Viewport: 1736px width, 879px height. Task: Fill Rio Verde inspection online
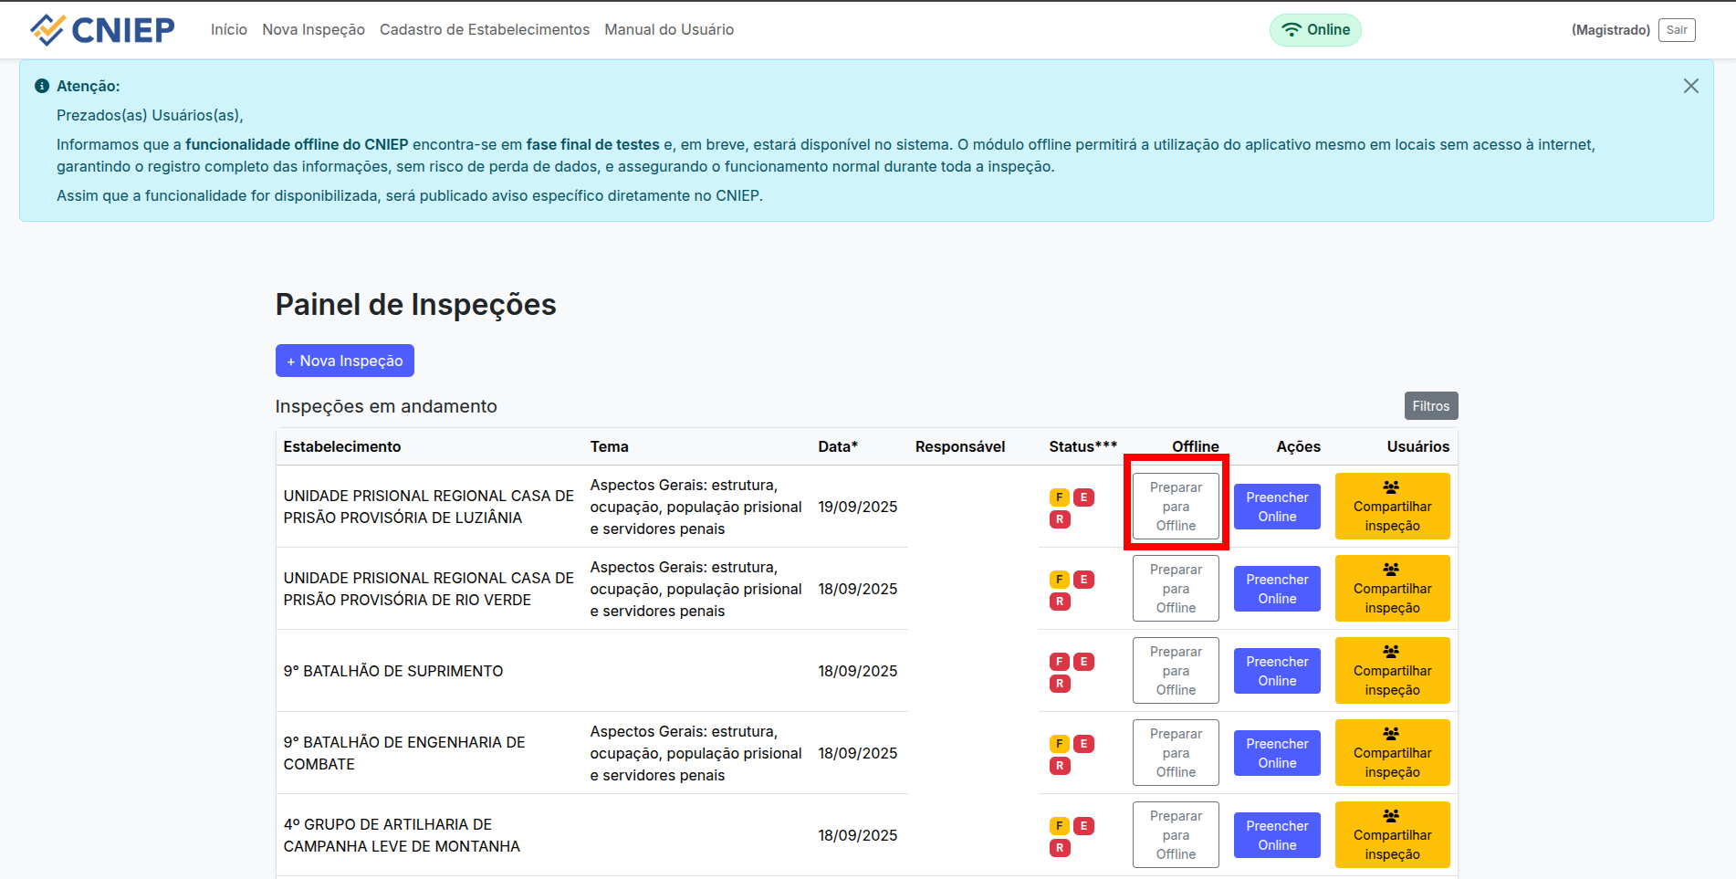(1277, 589)
